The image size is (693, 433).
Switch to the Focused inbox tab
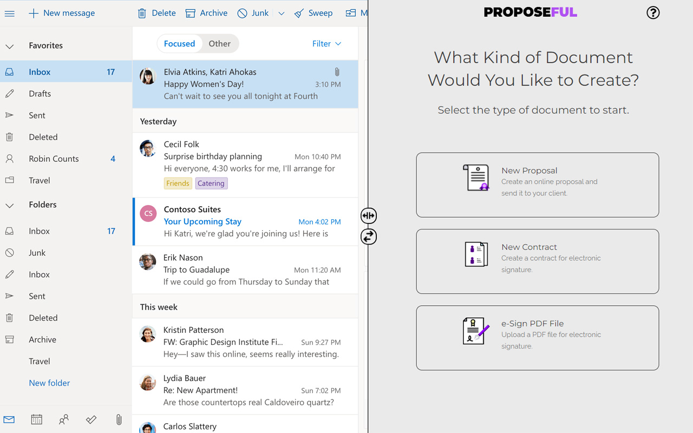point(179,44)
